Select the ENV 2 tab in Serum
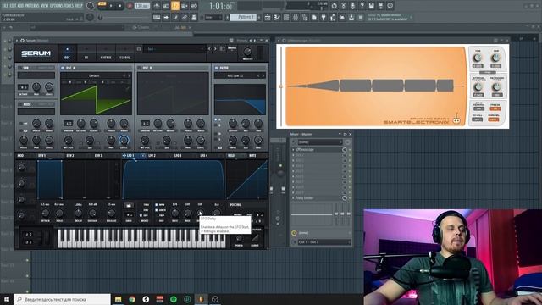The image size is (542, 305). tap(70, 156)
